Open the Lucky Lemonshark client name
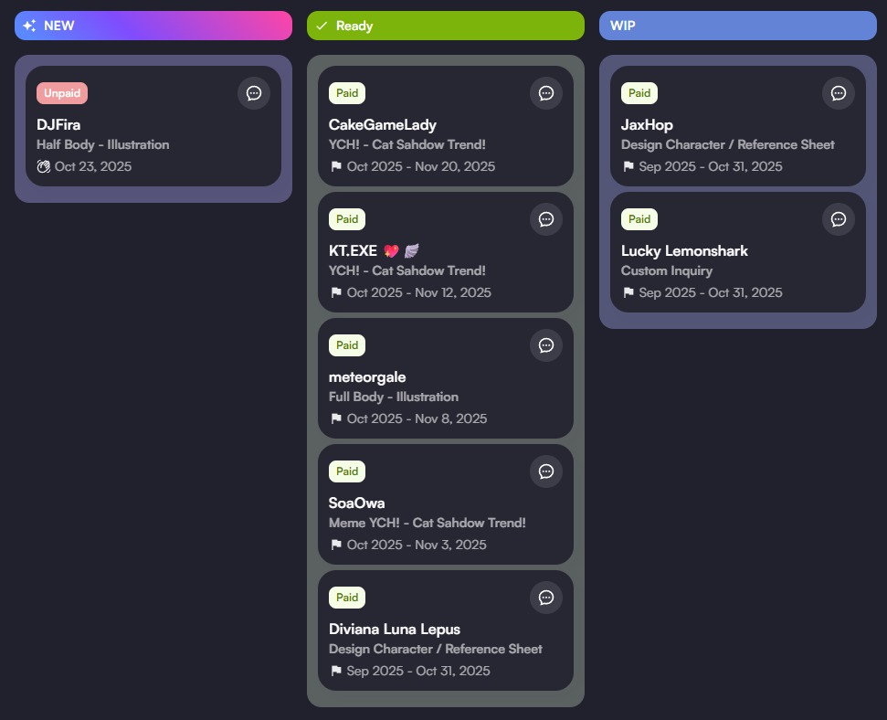887x720 pixels. tap(684, 250)
